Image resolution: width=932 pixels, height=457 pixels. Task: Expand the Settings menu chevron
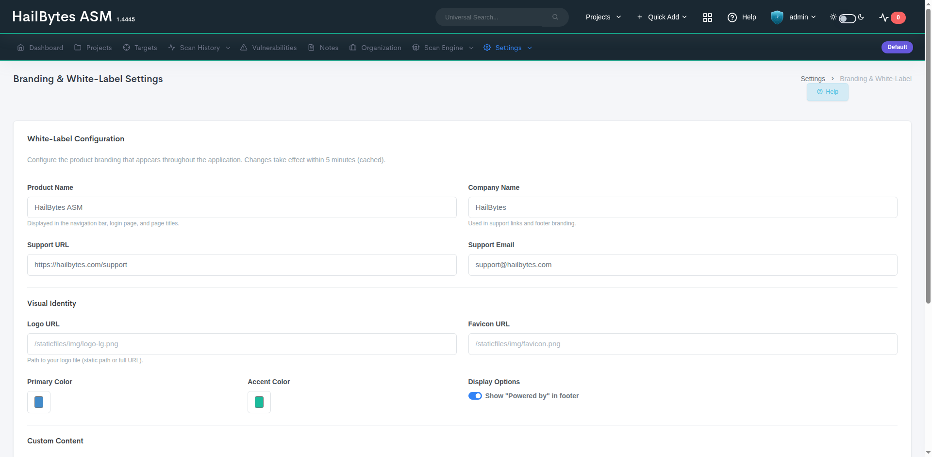(x=530, y=48)
